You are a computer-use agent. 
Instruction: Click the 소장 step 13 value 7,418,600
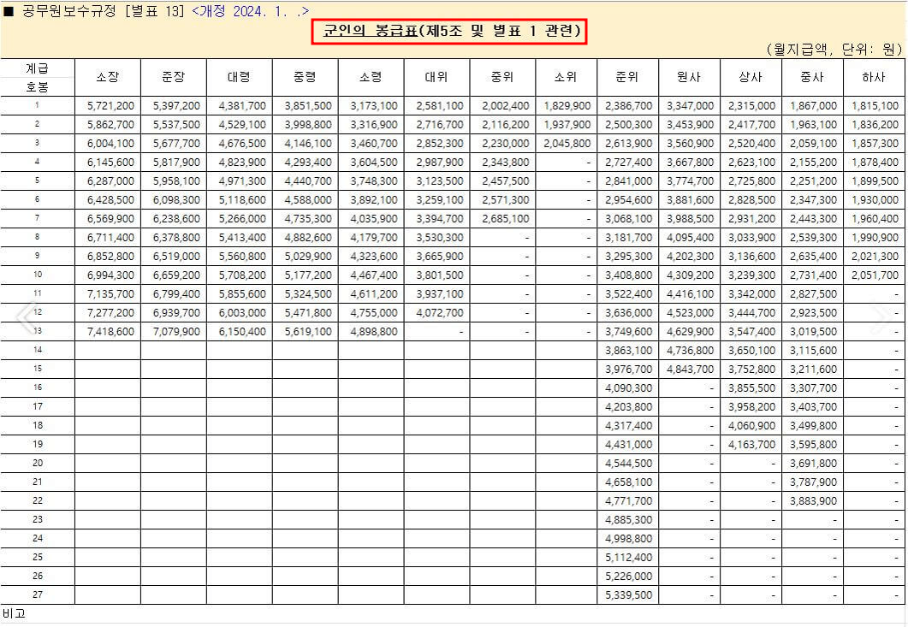point(110,332)
